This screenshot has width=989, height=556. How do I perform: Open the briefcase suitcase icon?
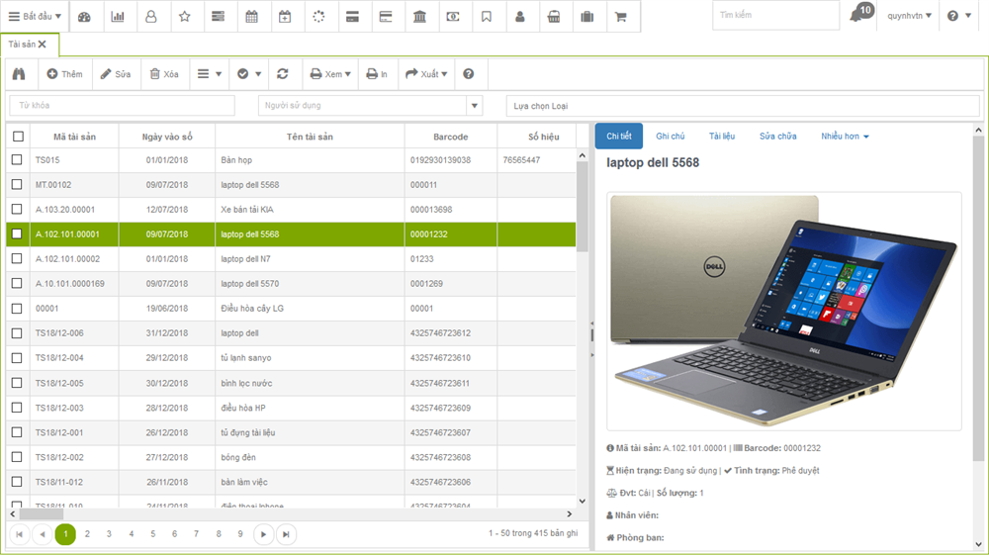pyautogui.click(x=587, y=17)
